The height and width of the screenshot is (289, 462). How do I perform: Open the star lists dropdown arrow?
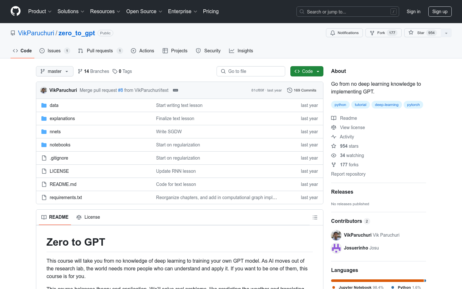(446, 33)
